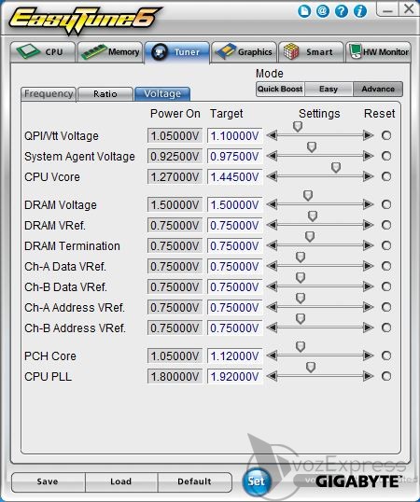This screenshot has width=420, height=502.
Task: Decrease DRAM Voltage with left arrow
Action: coord(272,204)
